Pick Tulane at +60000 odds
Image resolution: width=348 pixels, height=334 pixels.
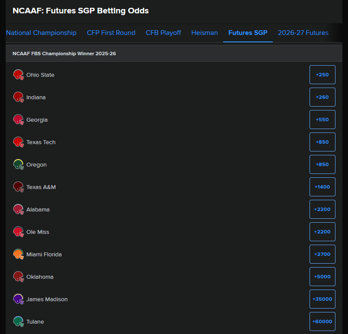click(x=322, y=321)
